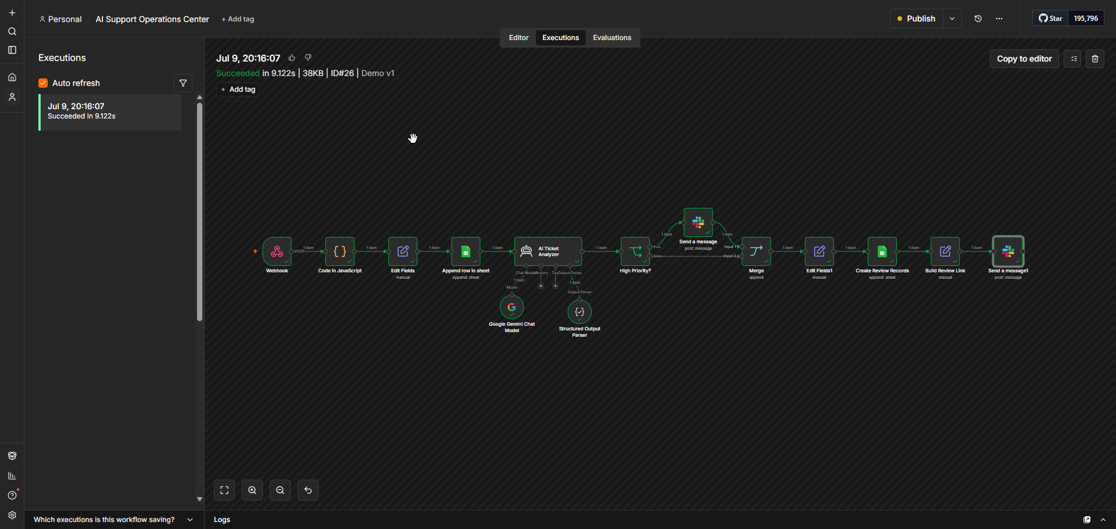Switch to the Evaluations tab
Screen dimensions: 1116x529
point(612,38)
